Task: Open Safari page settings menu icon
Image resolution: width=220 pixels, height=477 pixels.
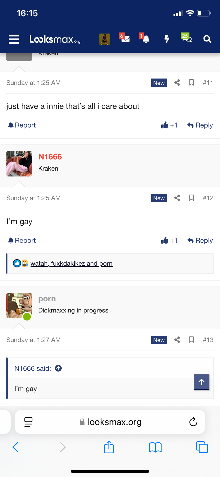Action: pos(28,422)
